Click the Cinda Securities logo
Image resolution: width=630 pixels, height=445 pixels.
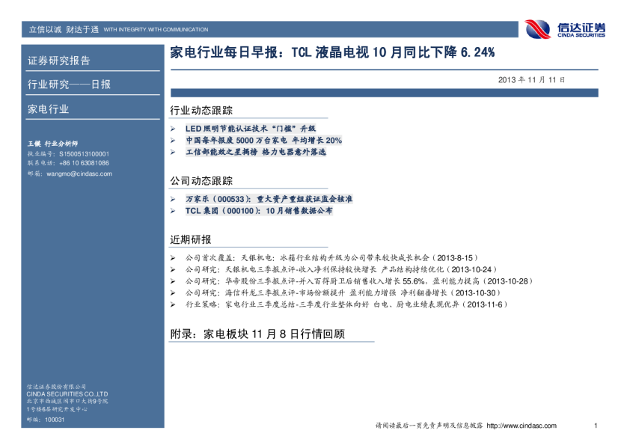pyautogui.click(x=565, y=28)
